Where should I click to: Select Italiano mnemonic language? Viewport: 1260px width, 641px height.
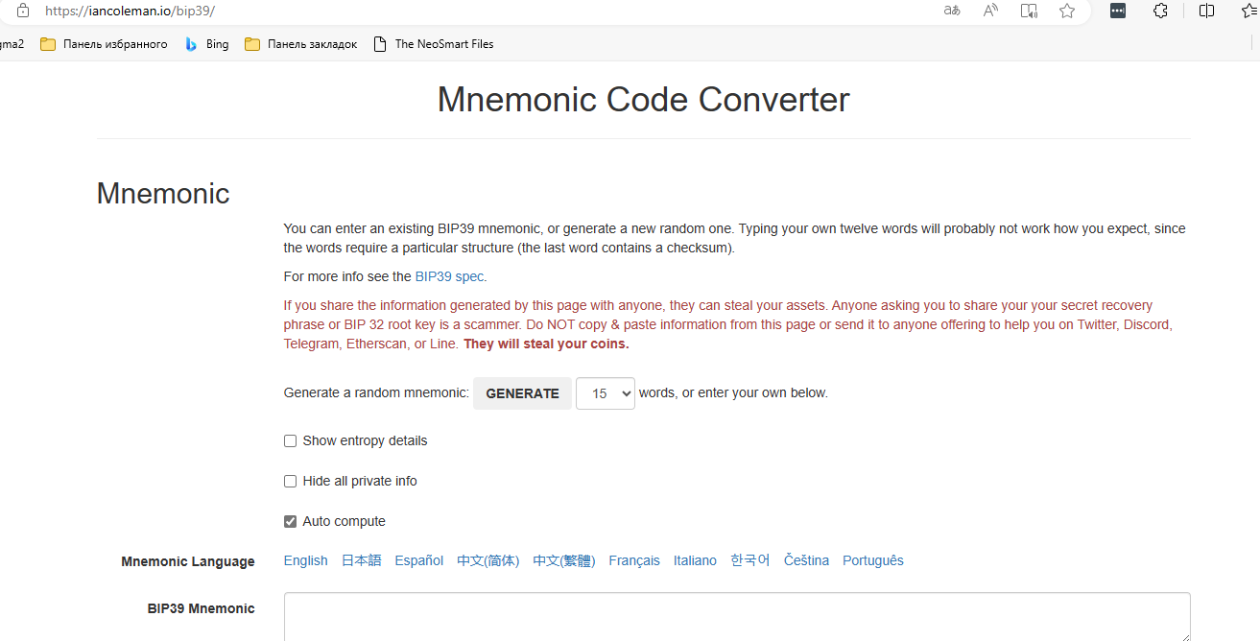click(x=695, y=560)
